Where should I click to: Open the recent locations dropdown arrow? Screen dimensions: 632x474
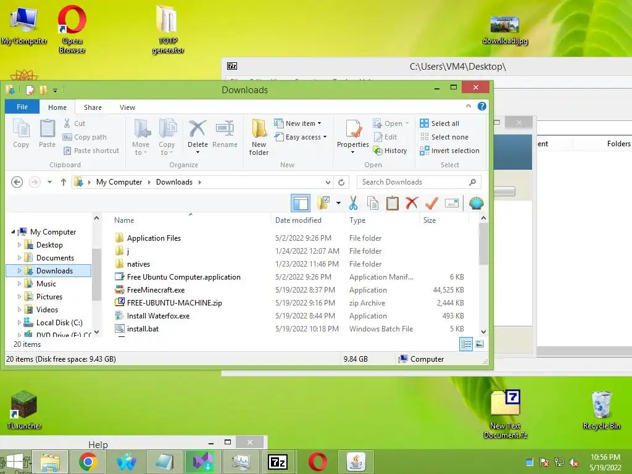pos(49,182)
